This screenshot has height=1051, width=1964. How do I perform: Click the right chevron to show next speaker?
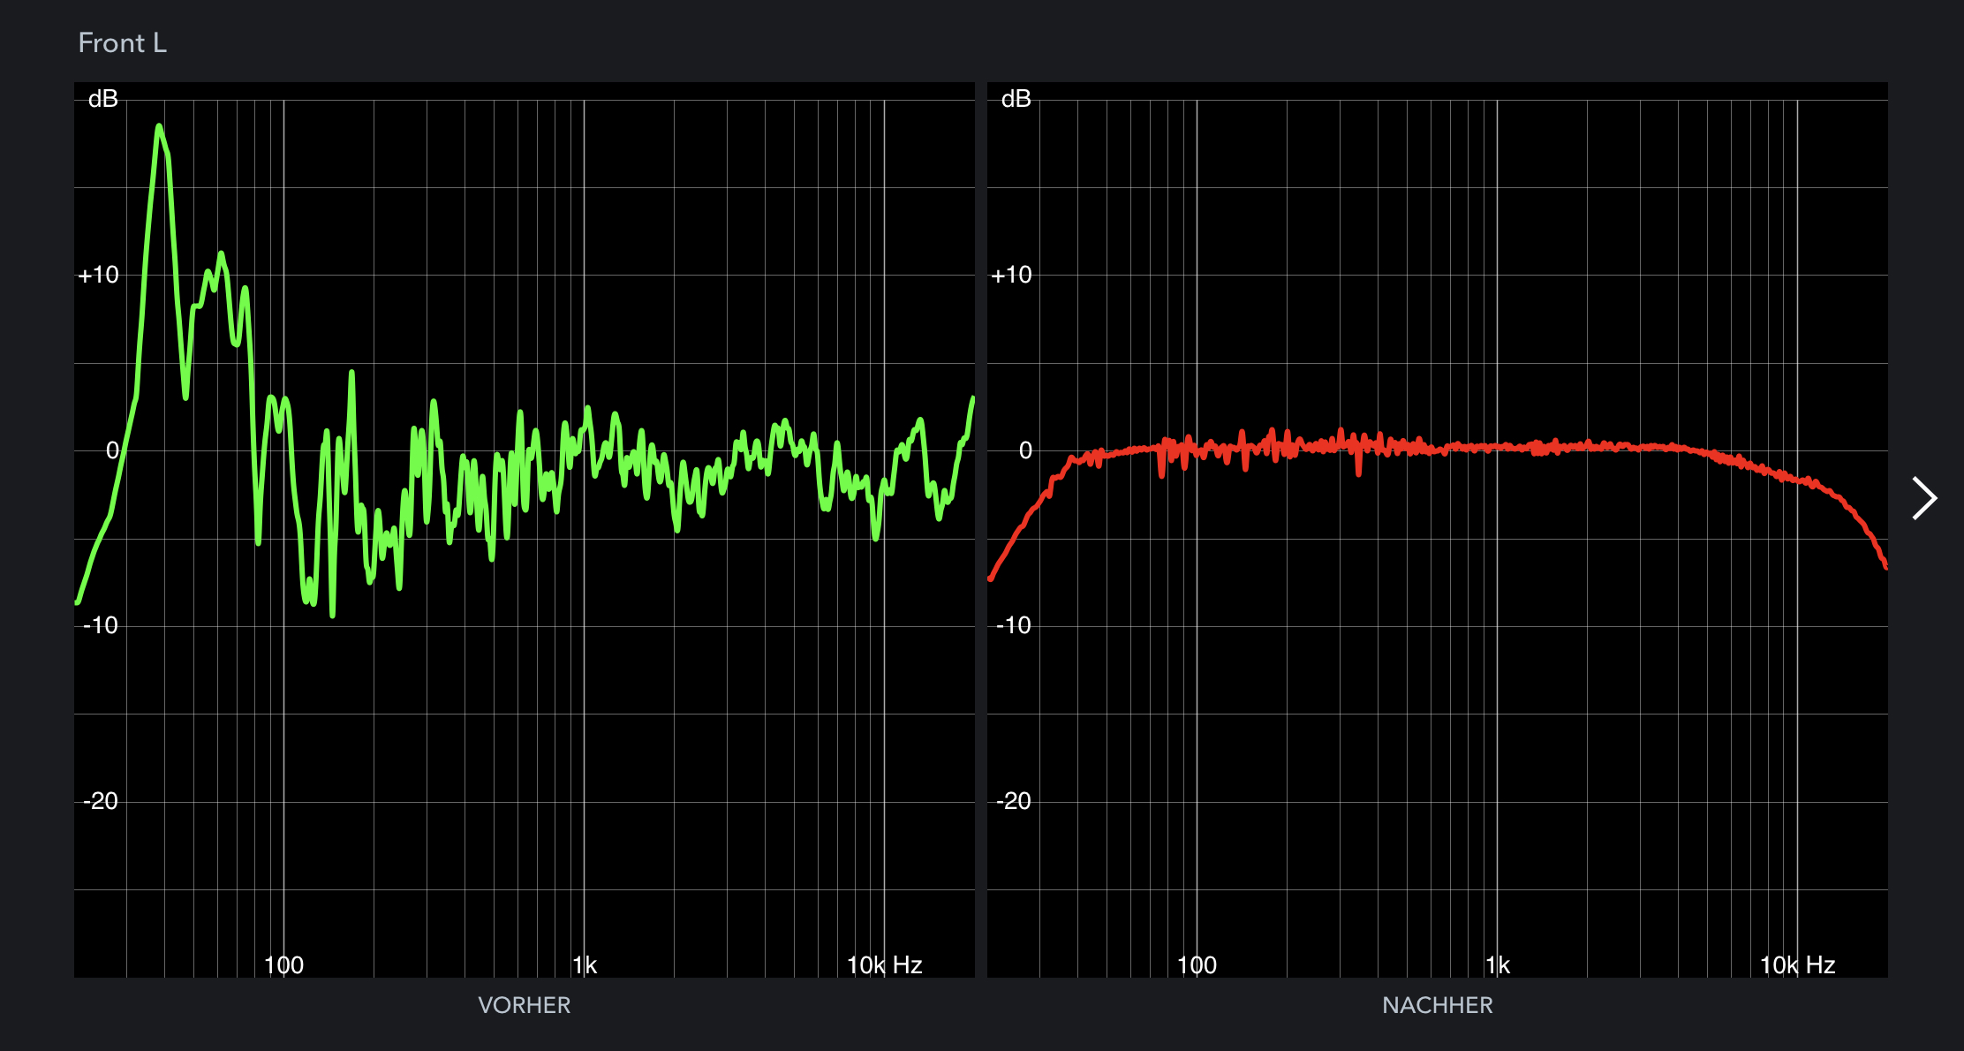coord(1923,498)
